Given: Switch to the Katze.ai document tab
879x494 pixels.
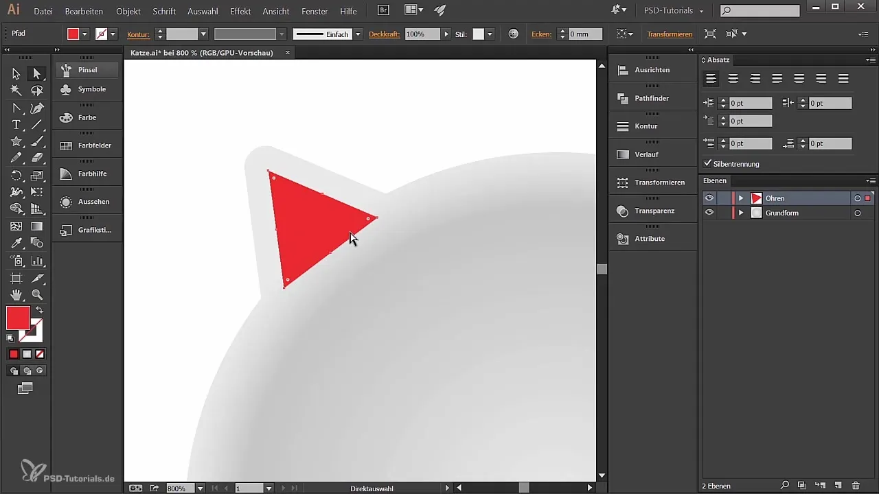Looking at the screenshot, I should click(203, 53).
